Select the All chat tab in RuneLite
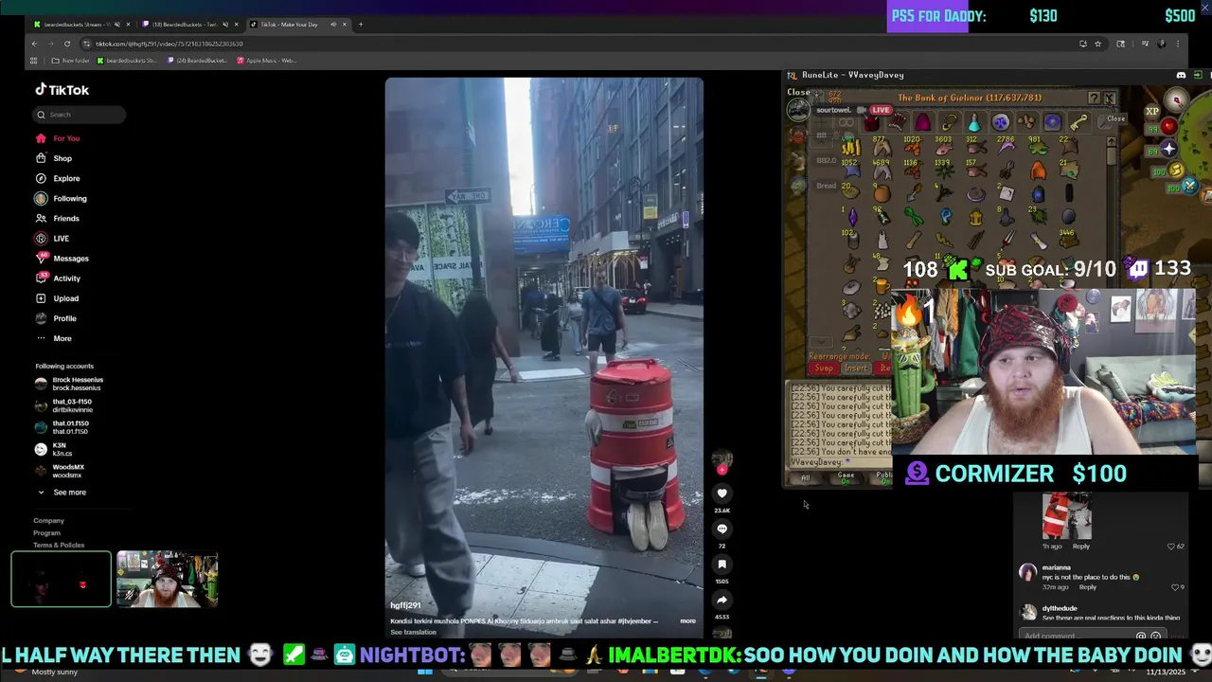Viewport: 1212px width, 682px height. [x=806, y=478]
